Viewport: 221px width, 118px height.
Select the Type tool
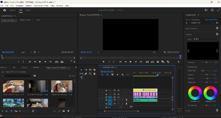click(x=81, y=78)
